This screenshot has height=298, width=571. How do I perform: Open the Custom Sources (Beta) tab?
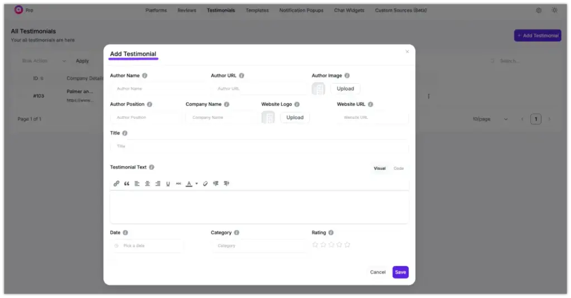pyautogui.click(x=401, y=10)
